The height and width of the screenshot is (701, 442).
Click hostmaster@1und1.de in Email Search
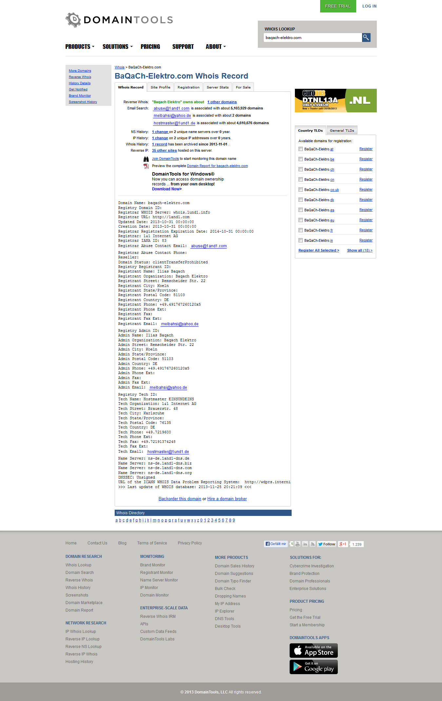point(174,123)
